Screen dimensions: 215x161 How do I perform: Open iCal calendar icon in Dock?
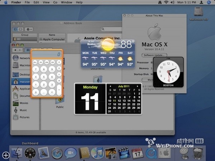(137, 153)
